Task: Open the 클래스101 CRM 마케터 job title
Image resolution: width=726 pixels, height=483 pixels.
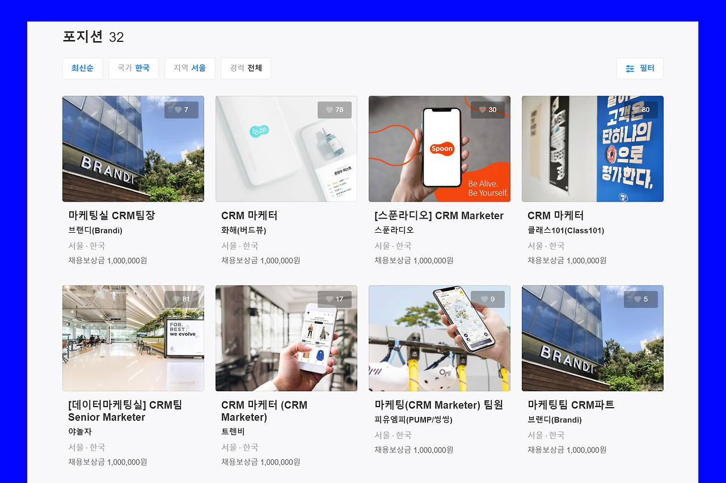Action: tap(556, 216)
